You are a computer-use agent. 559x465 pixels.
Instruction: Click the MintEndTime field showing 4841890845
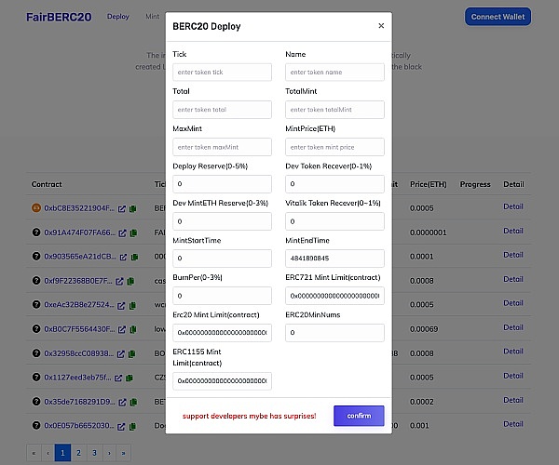pos(334,259)
